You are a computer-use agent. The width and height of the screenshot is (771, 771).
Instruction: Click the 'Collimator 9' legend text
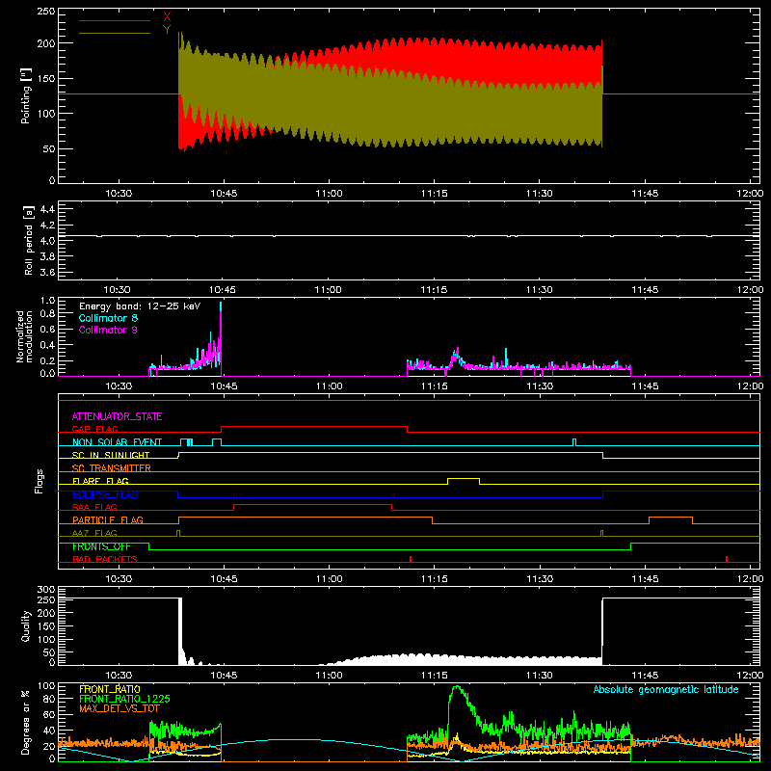pyautogui.click(x=108, y=330)
